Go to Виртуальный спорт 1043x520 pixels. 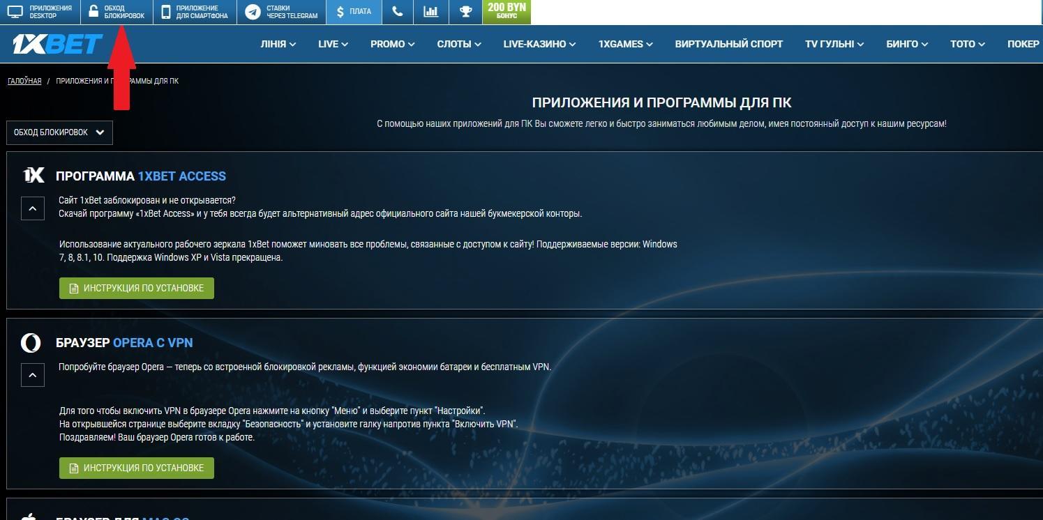[728, 44]
